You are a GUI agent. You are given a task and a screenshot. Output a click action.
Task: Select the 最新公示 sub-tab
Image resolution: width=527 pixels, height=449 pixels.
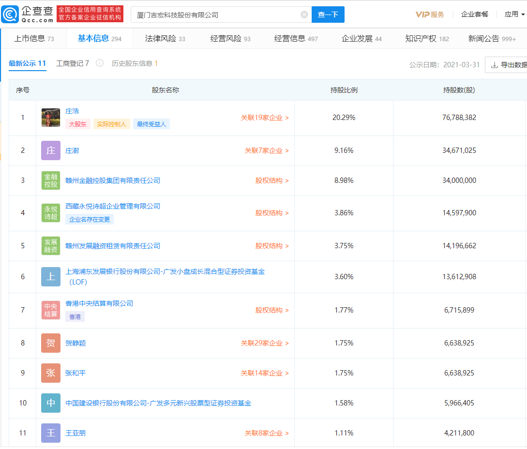[27, 63]
